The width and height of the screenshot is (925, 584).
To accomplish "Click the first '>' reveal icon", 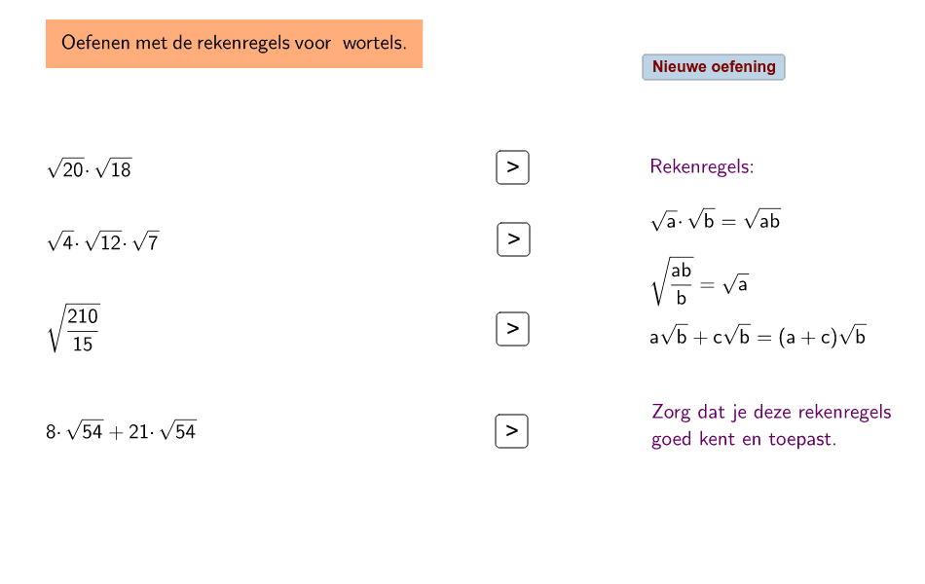I will (x=512, y=166).
